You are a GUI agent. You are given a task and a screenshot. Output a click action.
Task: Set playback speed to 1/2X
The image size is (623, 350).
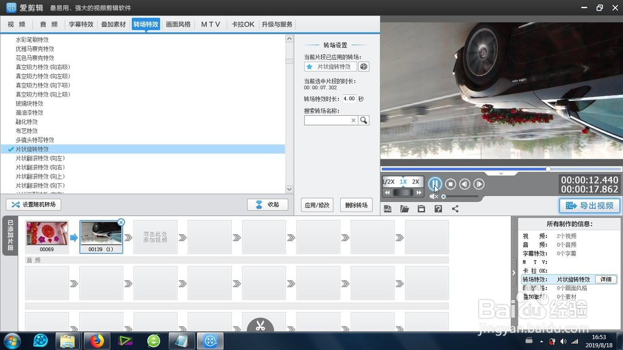(389, 182)
